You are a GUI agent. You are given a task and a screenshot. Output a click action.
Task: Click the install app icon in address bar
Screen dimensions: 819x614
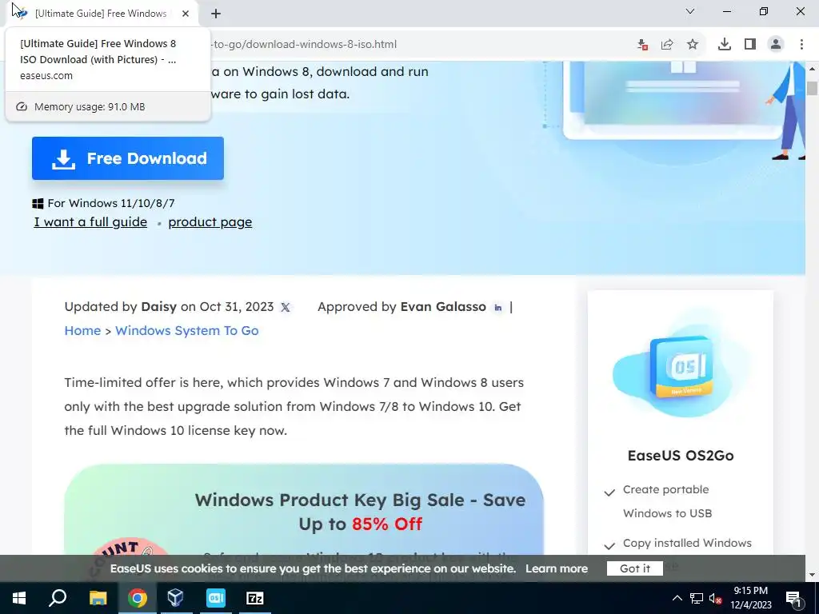pyautogui.click(x=642, y=45)
